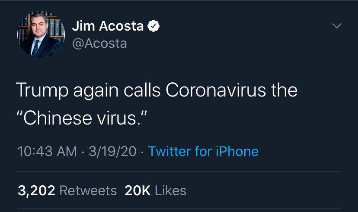This screenshot has width=358, height=212.
Task: Click the word Retweets label
Action: point(88,190)
